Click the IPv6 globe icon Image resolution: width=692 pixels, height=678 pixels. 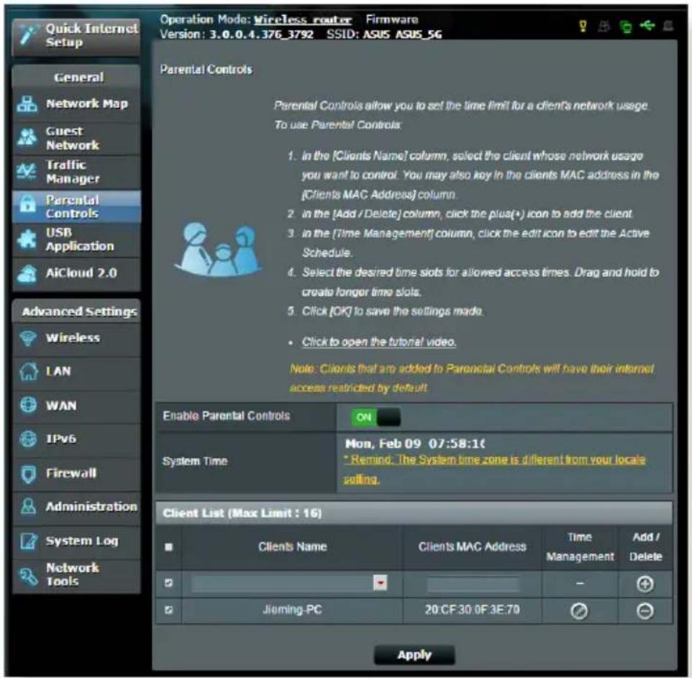pos(28,439)
